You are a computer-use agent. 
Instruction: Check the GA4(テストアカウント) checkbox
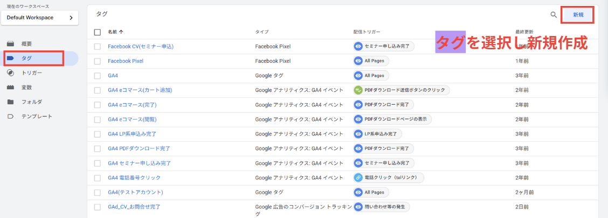pyautogui.click(x=98, y=192)
